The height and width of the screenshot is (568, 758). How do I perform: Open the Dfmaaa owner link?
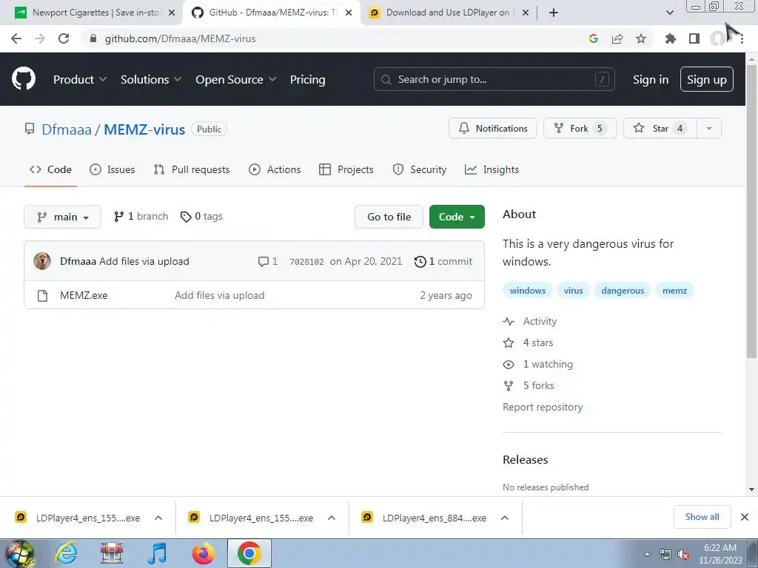pos(66,129)
